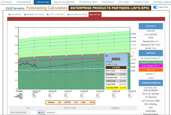Click the Blended P/OCF 8.03 text
Viewport: 171px width, 115px height.
point(151,41)
